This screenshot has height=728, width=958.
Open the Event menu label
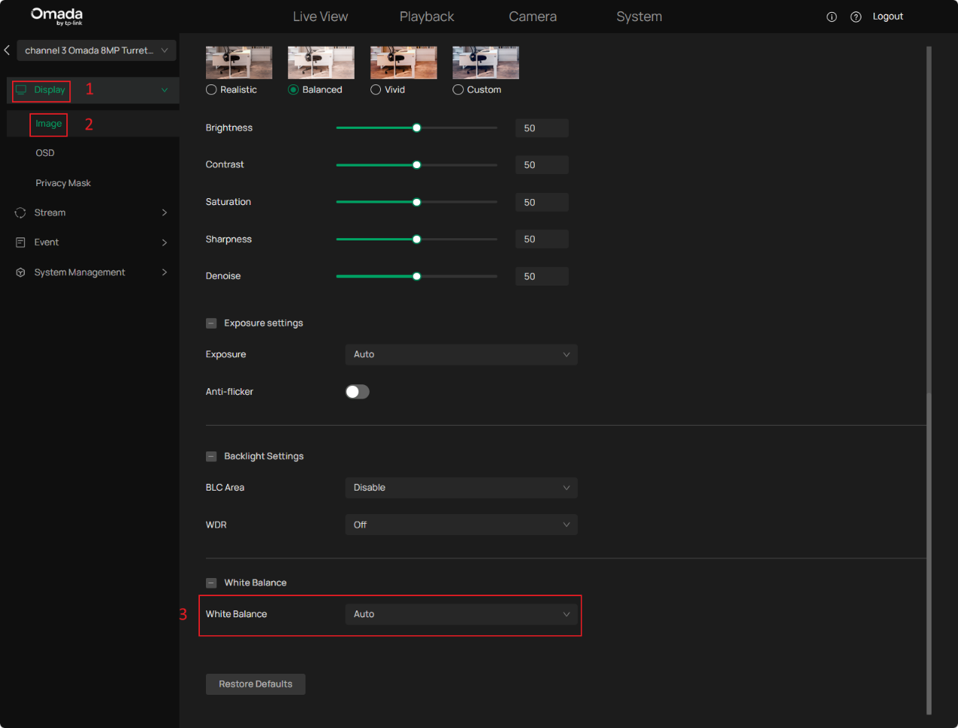pyautogui.click(x=47, y=243)
